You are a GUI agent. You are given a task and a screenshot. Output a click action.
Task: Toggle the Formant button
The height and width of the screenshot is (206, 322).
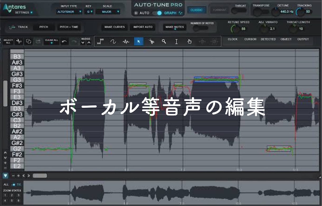pyautogui.click(x=220, y=10)
